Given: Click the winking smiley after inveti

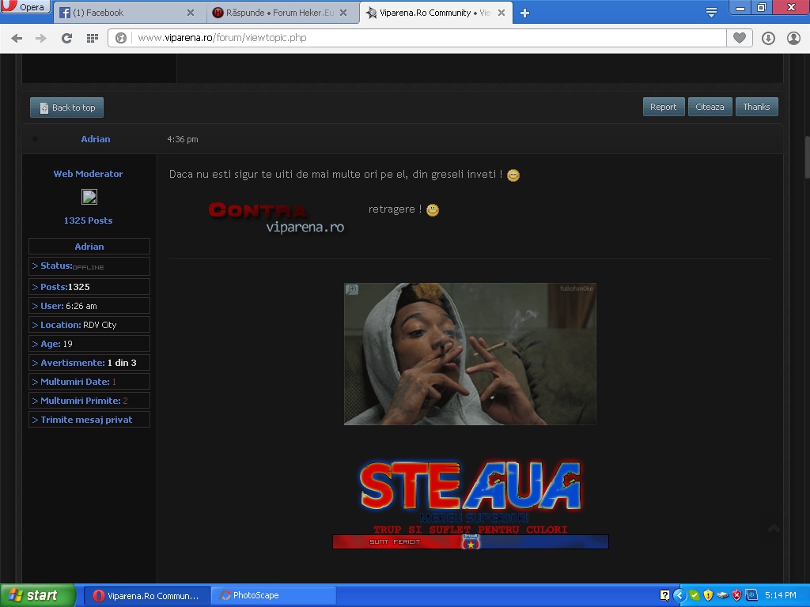Looking at the screenshot, I should [513, 175].
